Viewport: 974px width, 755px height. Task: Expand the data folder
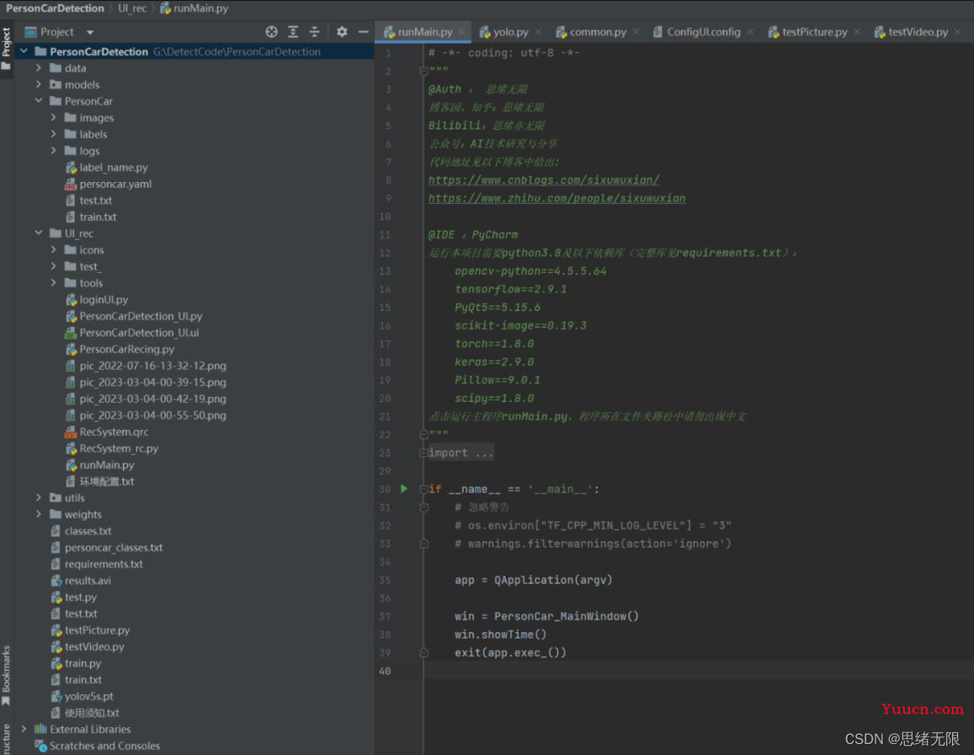tap(39, 67)
